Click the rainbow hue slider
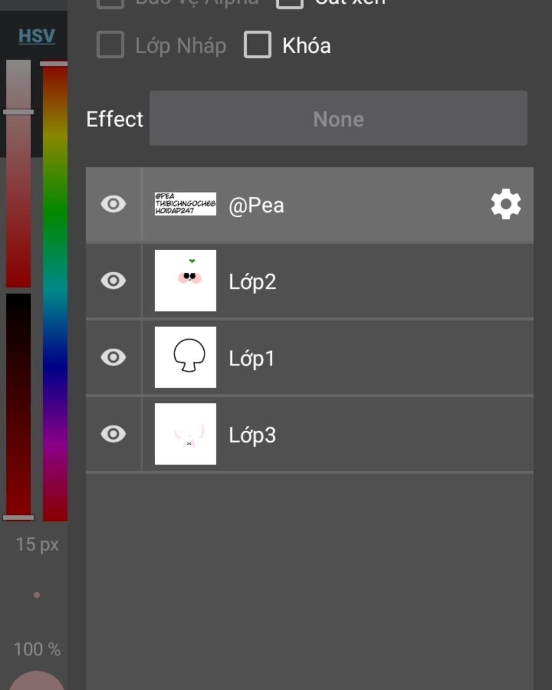This screenshot has height=690, width=552. tap(55, 291)
